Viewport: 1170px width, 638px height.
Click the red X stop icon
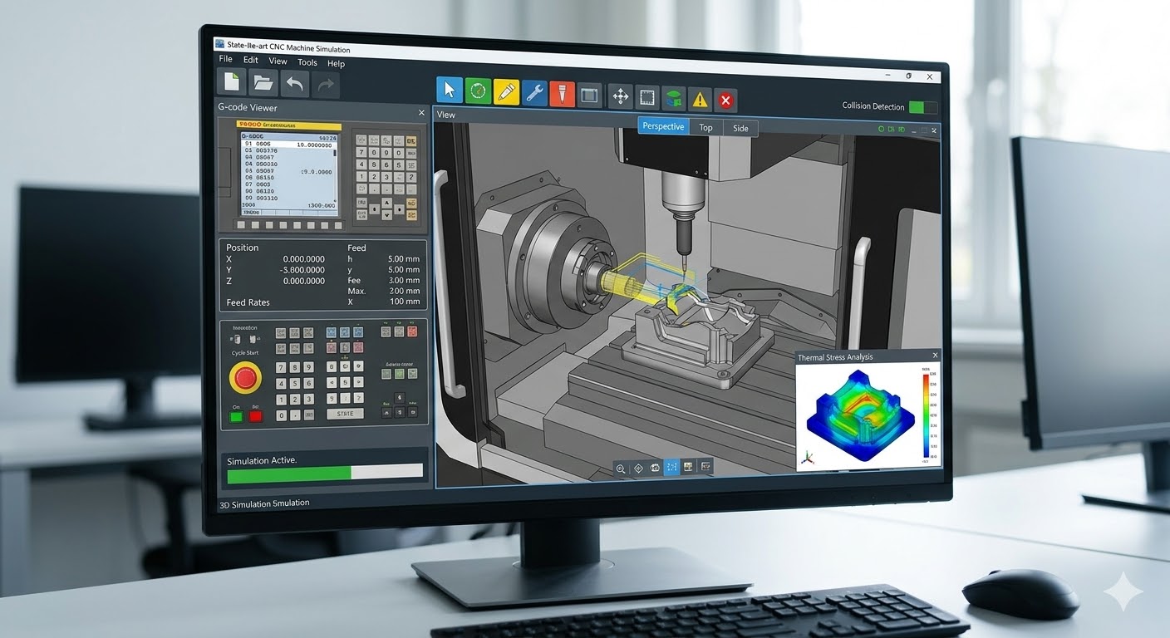click(725, 101)
